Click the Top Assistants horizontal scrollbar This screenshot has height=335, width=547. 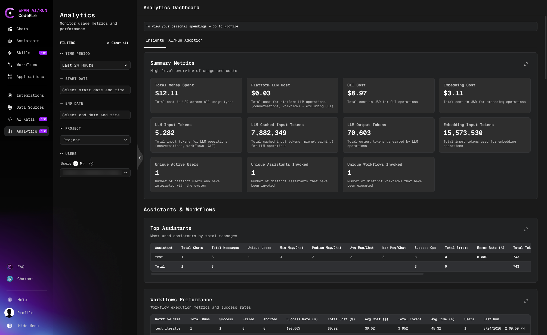[x=287, y=274]
